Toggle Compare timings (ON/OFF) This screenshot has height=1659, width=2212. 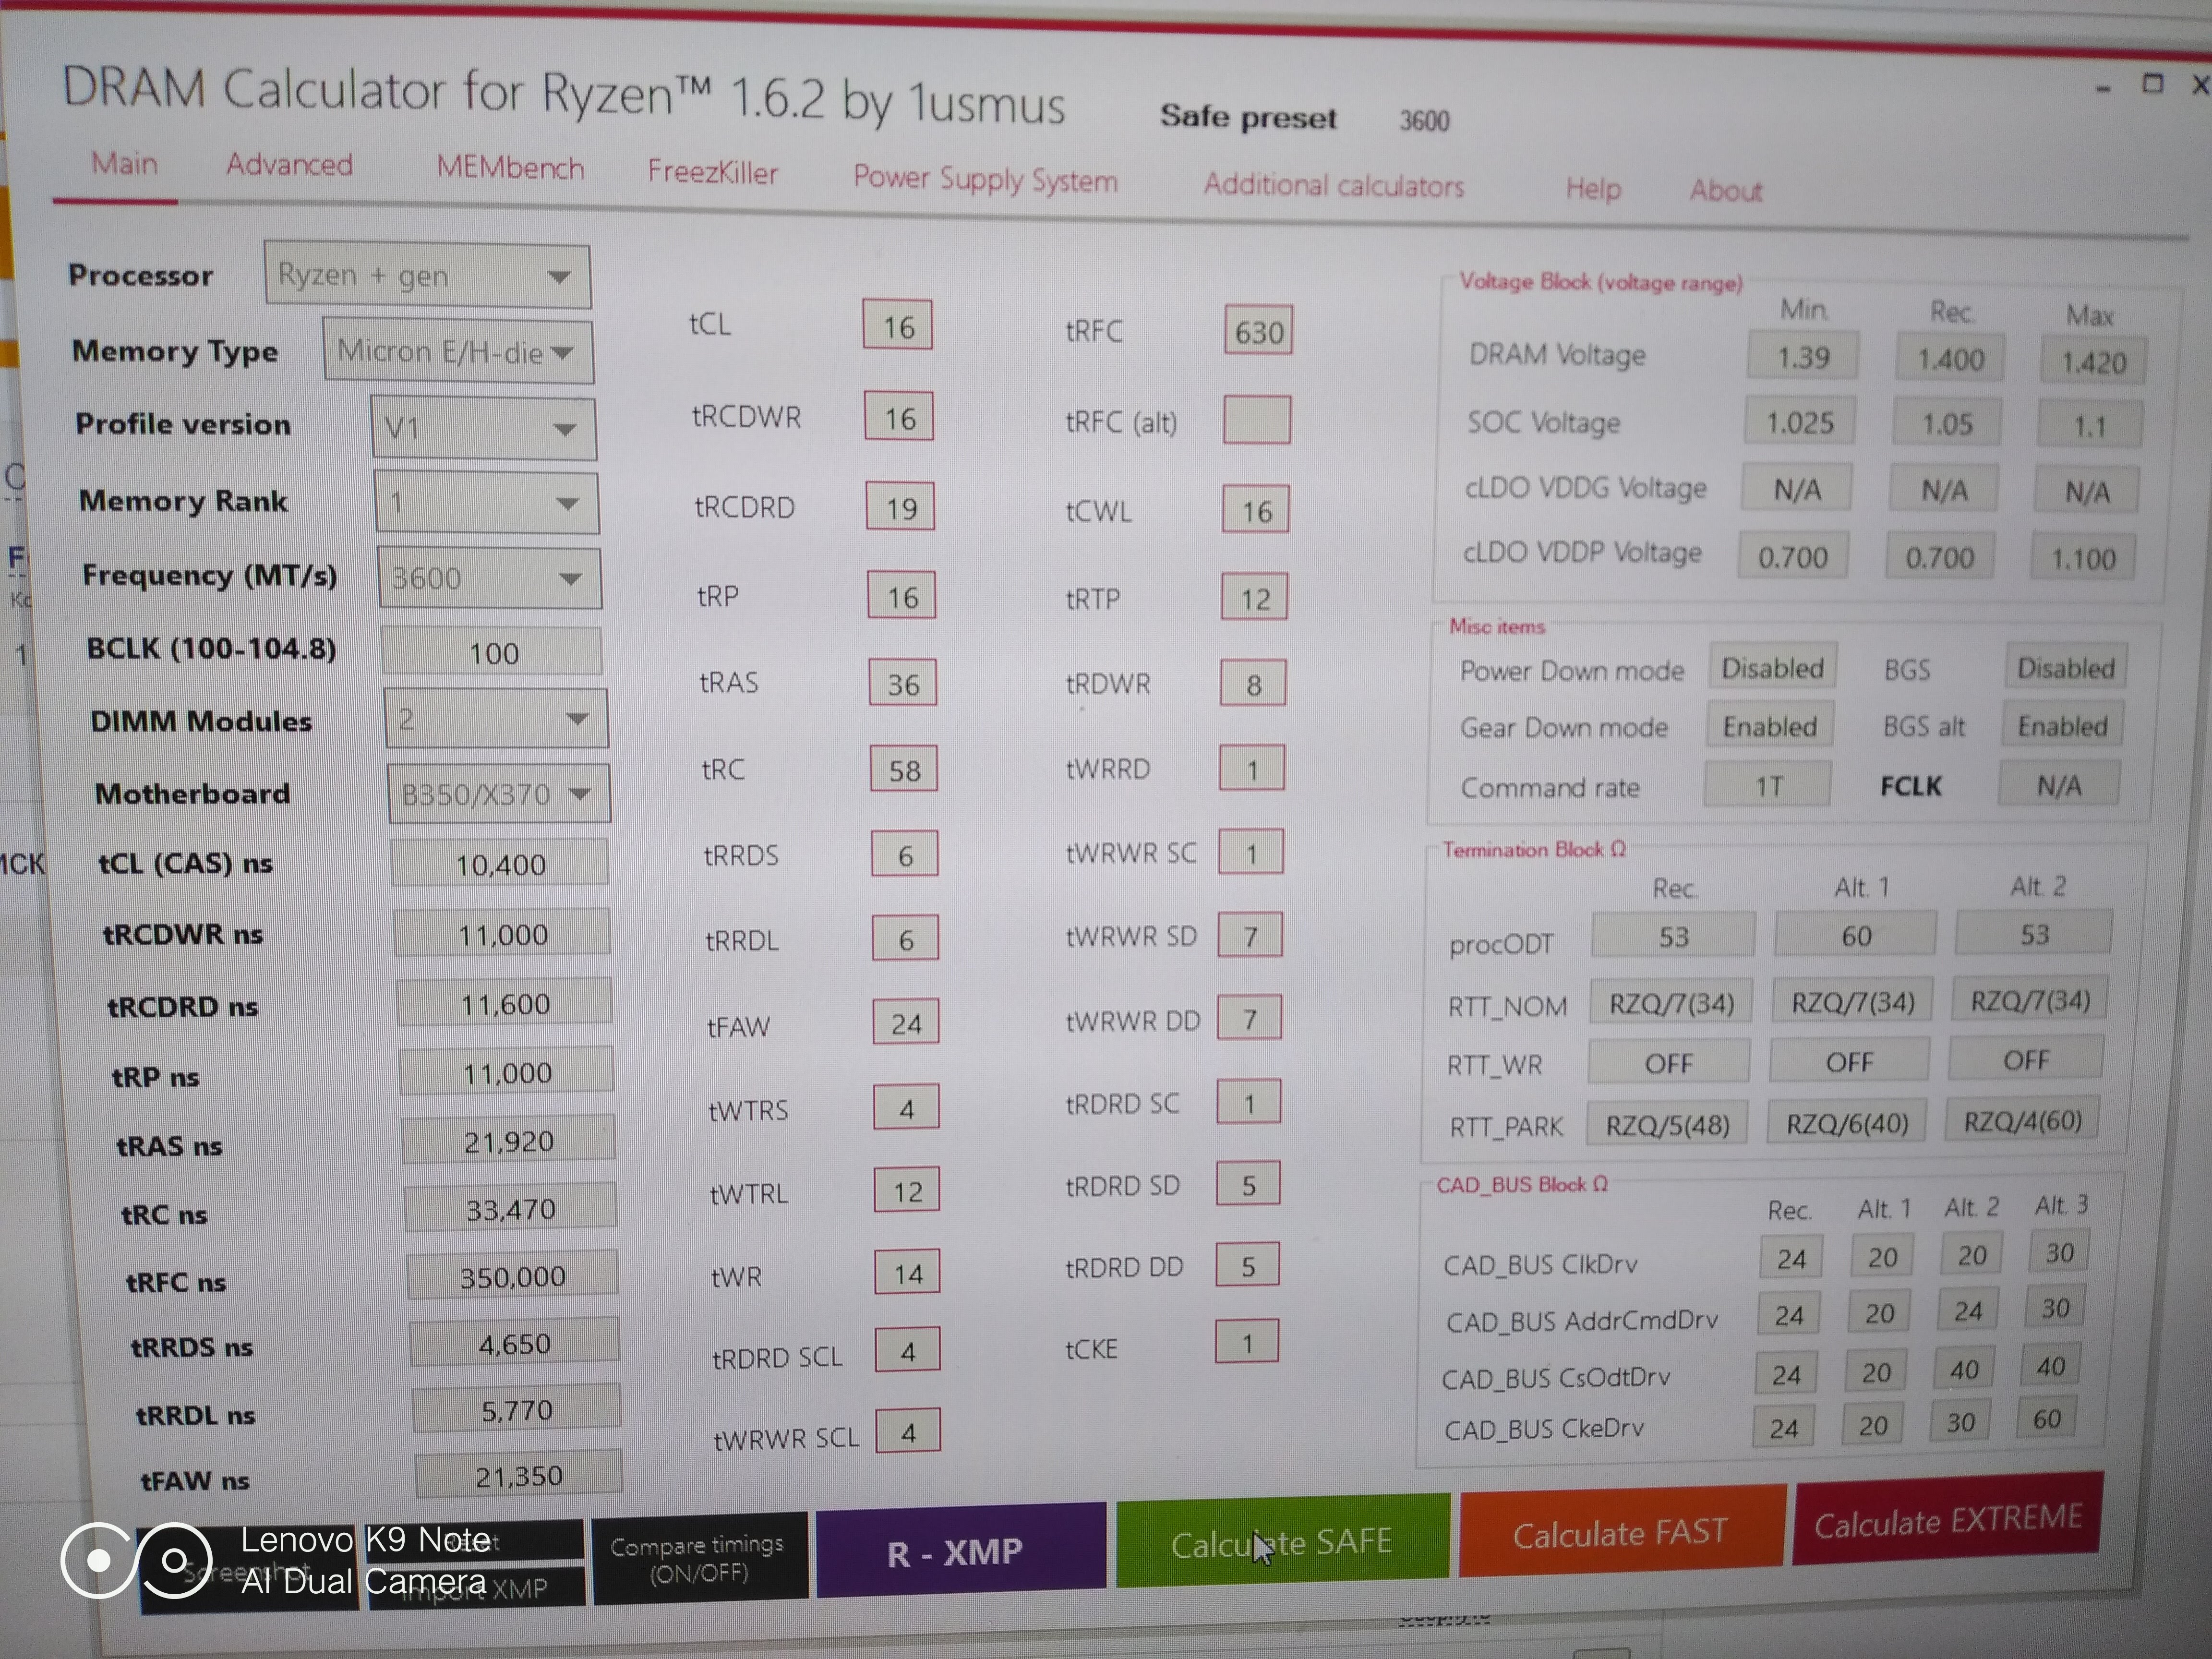point(698,1558)
